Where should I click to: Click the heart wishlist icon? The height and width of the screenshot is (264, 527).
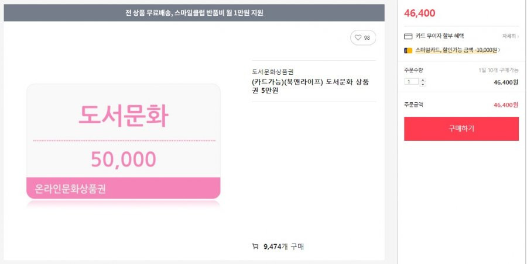[x=358, y=37]
